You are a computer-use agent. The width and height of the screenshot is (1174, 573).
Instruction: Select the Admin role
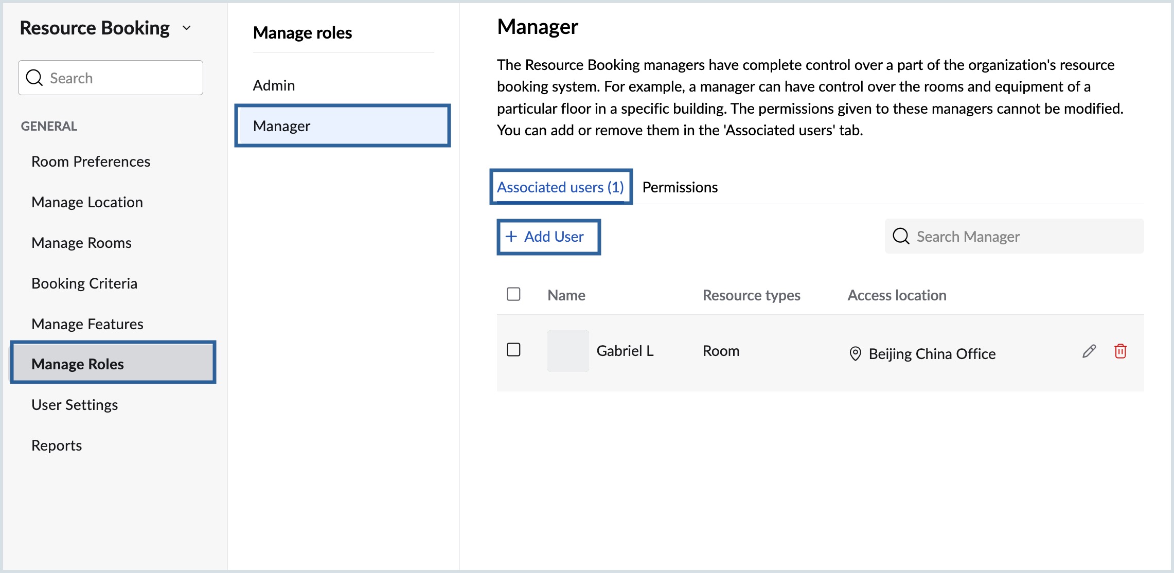click(x=274, y=85)
